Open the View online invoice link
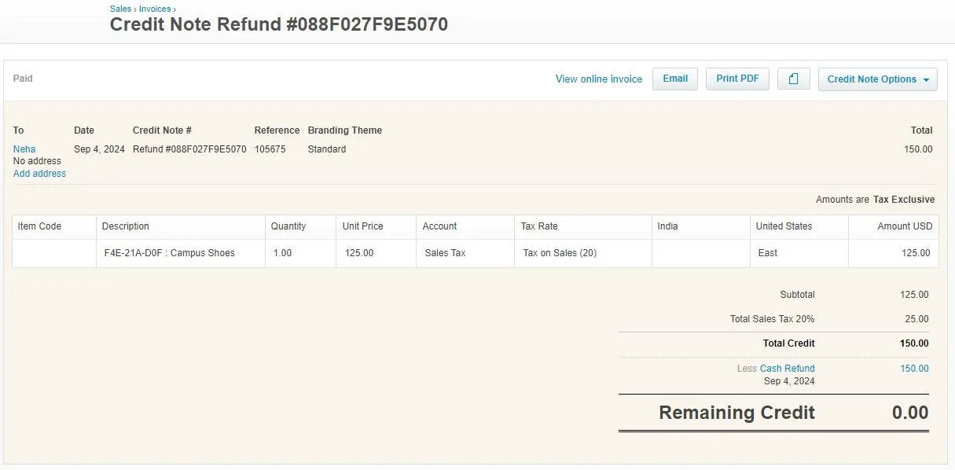Viewport: 955px width, 470px height. 599,79
